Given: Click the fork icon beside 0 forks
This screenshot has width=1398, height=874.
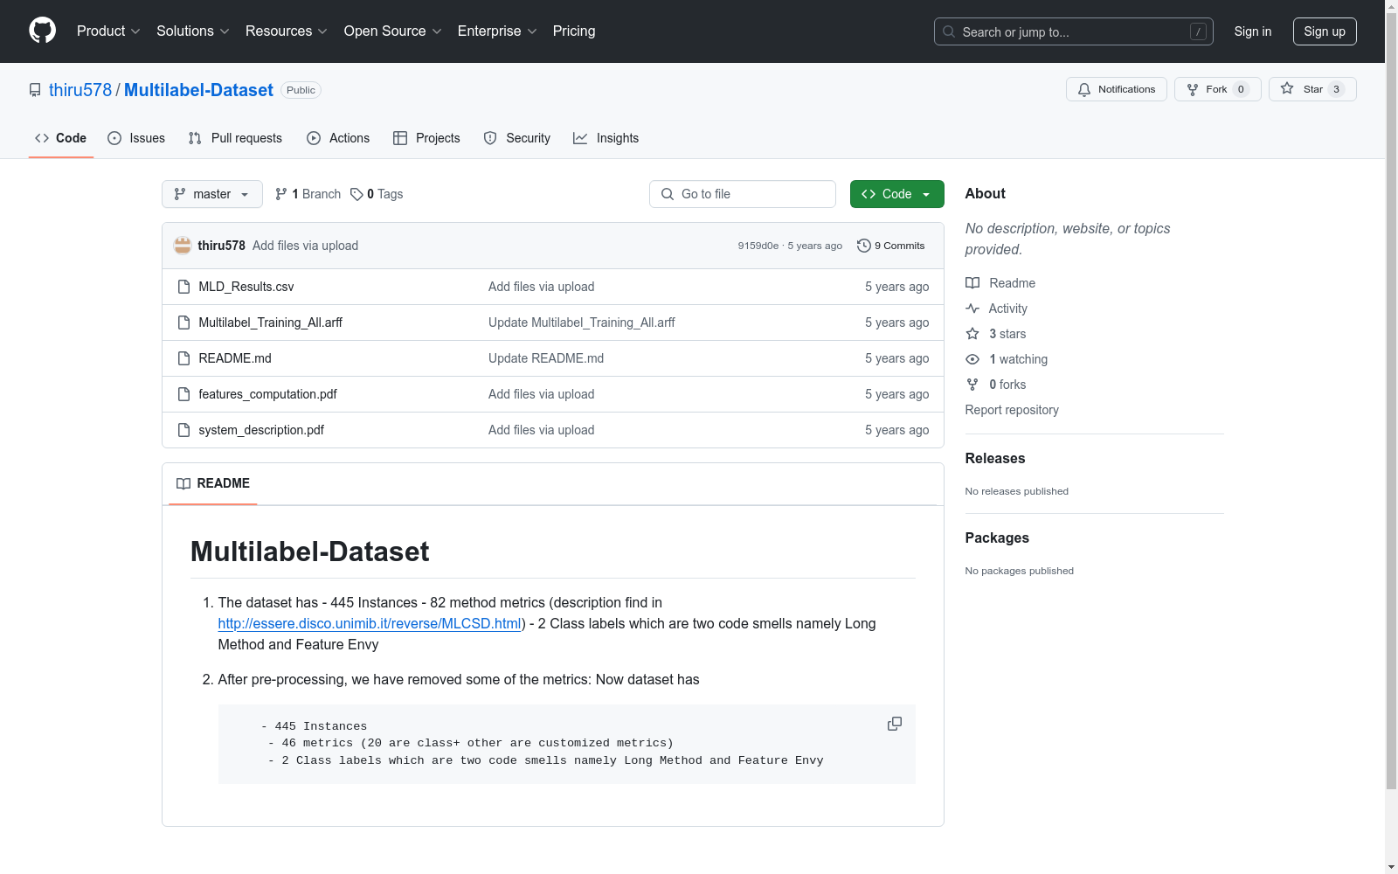Looking at the screenshot, I should 972,385.
